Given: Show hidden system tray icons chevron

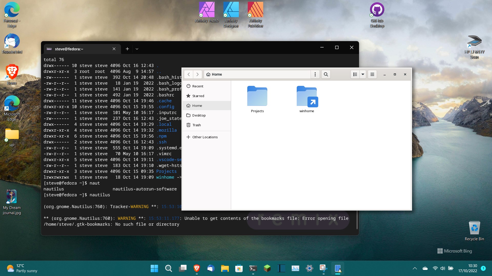Looking at the screenshot, I should coord(415,268).
